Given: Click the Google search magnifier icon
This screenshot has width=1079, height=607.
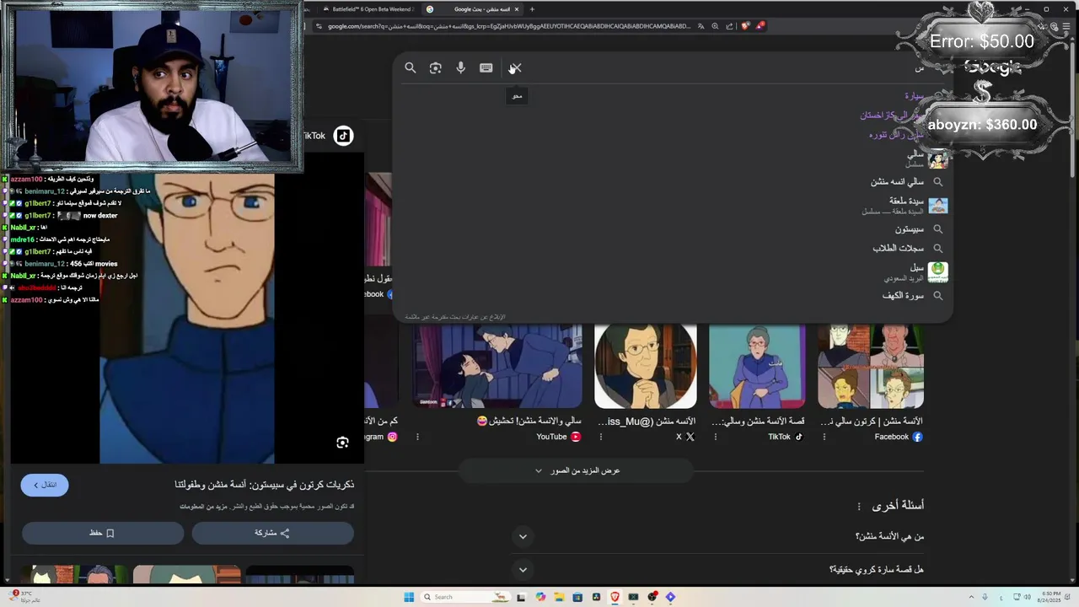Looking at the screenshot, I should [411, 68].
